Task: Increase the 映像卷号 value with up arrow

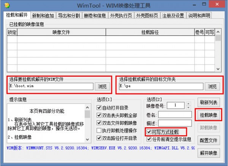Action: [x=188, y=104]
